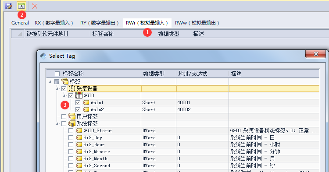Viewport: 329px width, 172px height.
Task: Click the GGIO device grid icon
Action: click(x=79, y=95)
